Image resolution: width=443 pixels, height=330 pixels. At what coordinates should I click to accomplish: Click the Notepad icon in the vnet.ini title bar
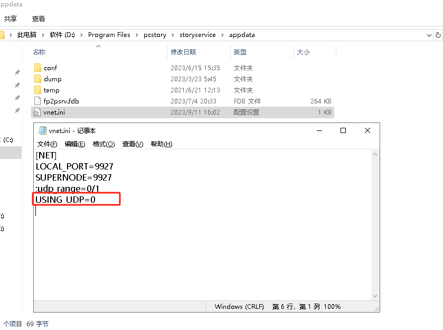point(42,130)
